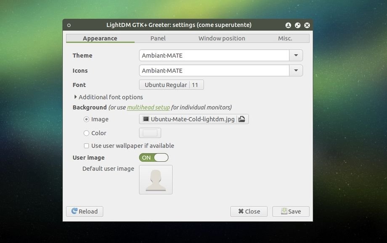Turn off the User image switch
This screenshot has height=243, width=387.
(154, 158)
